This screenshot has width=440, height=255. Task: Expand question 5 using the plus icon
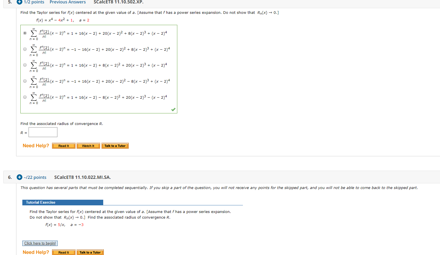pyautogui.click(x=19, y=2)
